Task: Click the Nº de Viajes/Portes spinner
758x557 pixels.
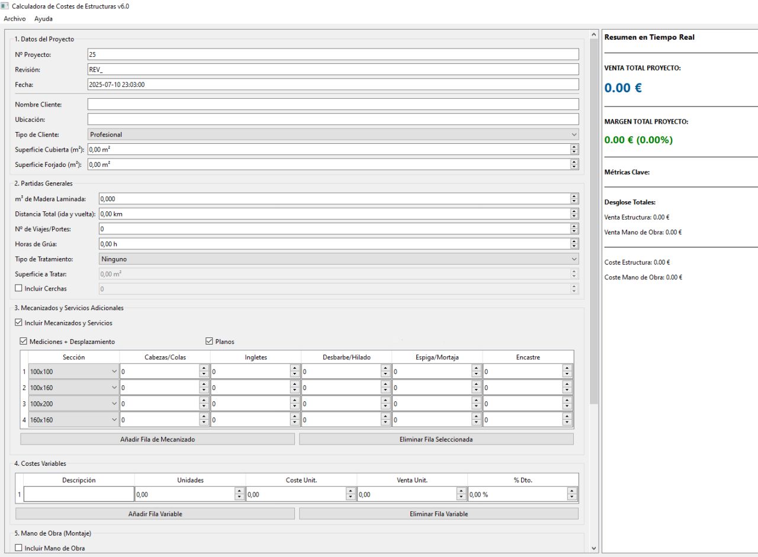Action: coord(574,228)
